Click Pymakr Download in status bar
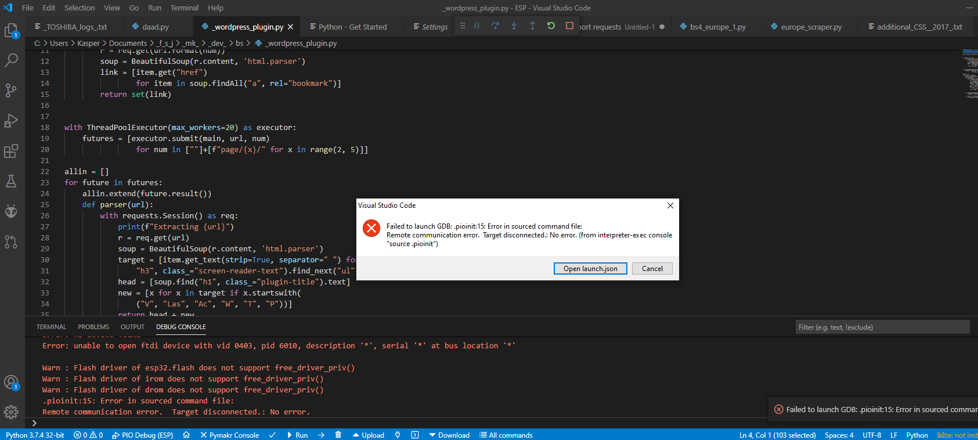 click(449, 435)
